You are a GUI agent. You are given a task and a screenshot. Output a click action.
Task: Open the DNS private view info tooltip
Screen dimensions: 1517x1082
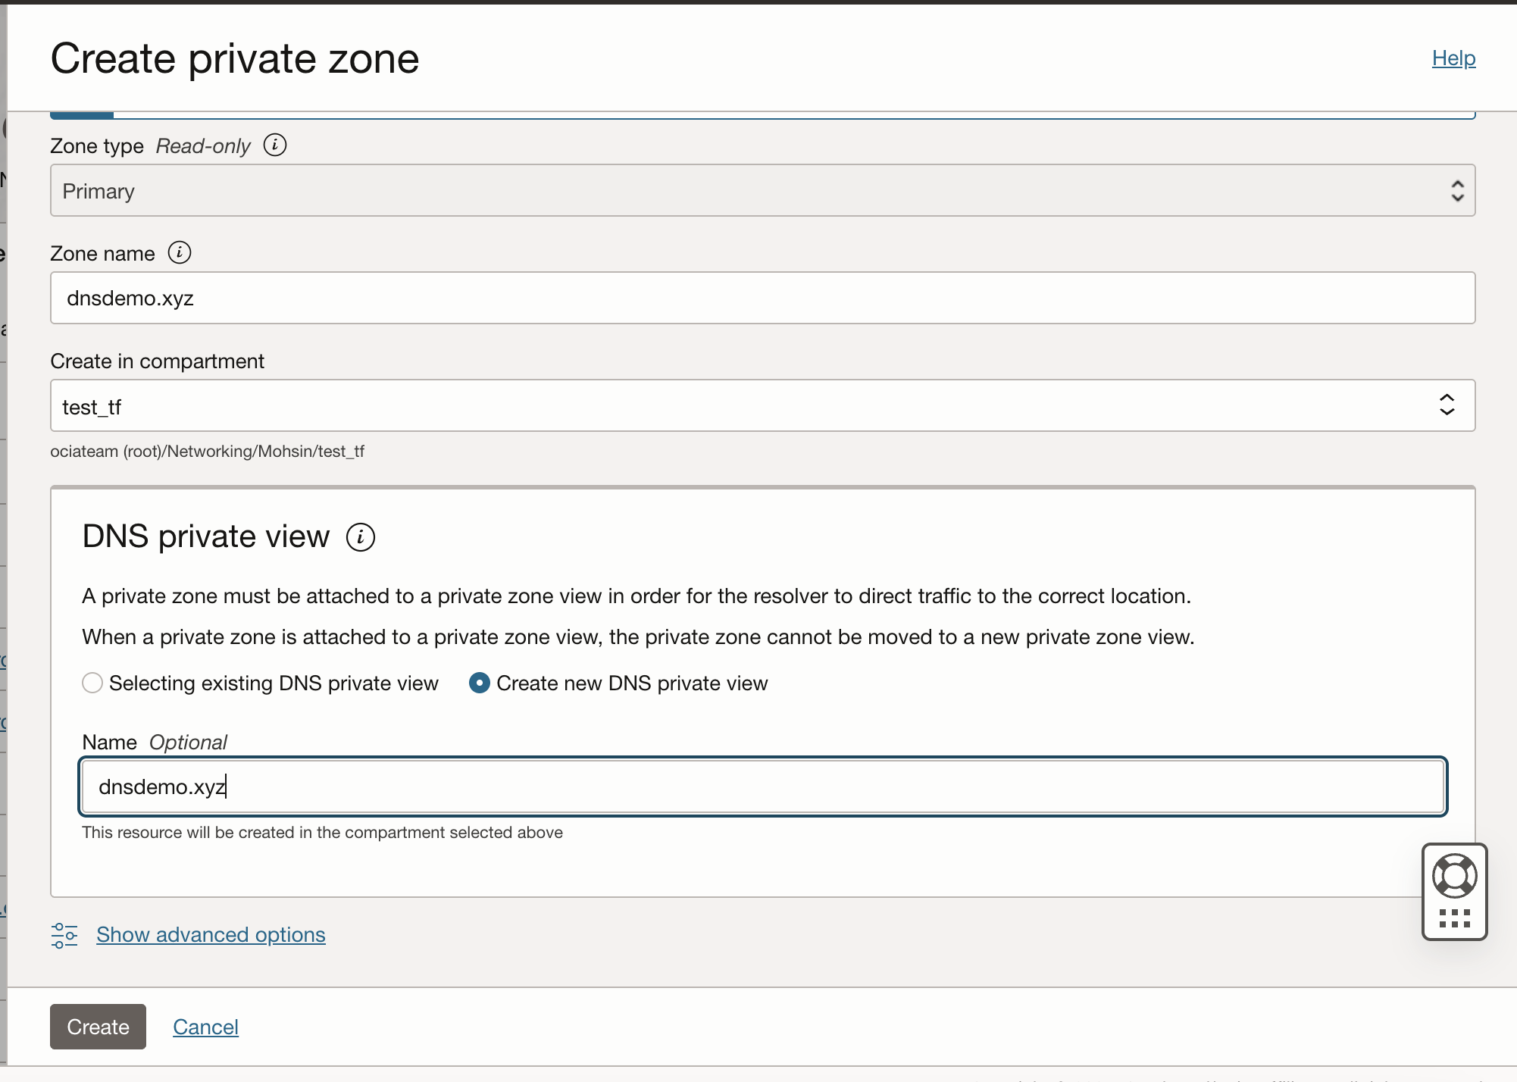361,536
